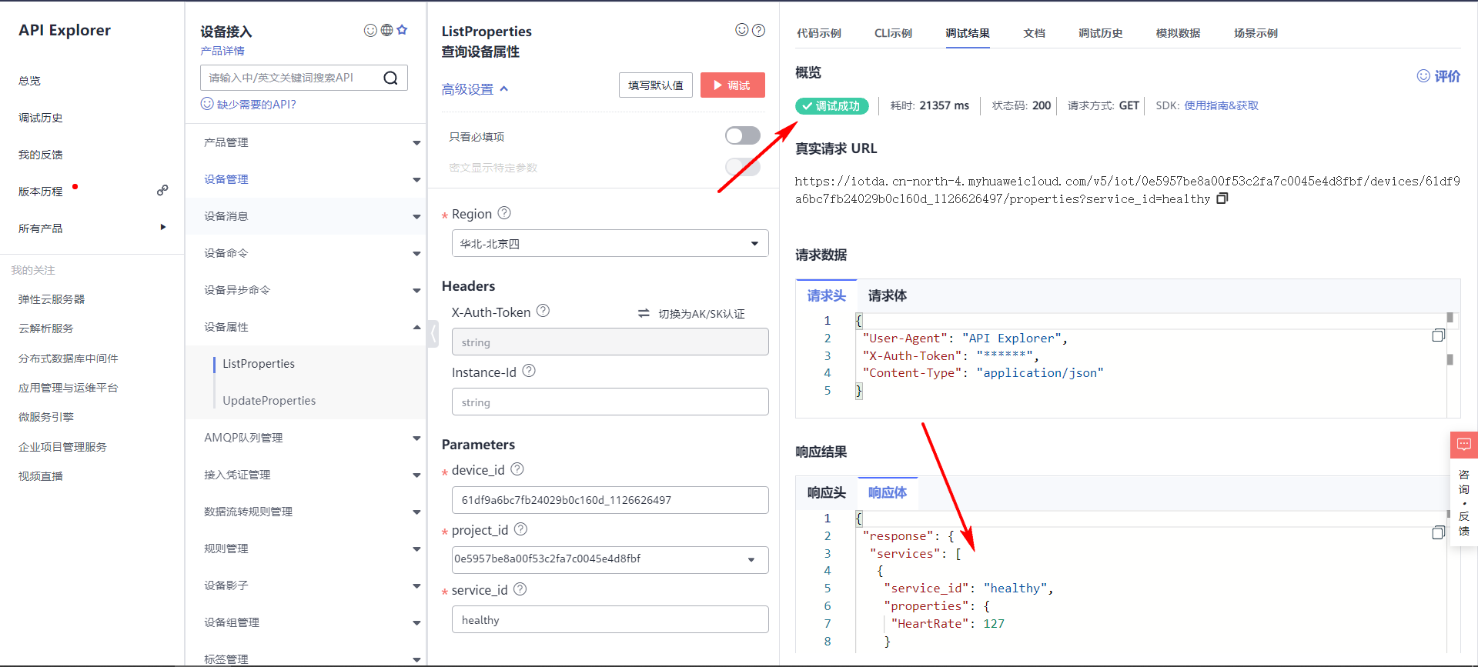The image size is (1478, 667).
Task: Switch to the 模拟数据 tab
Action: point(1178,33)
